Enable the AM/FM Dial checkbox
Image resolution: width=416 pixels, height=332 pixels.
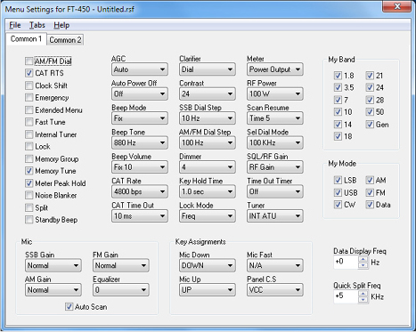click(29, 61)
